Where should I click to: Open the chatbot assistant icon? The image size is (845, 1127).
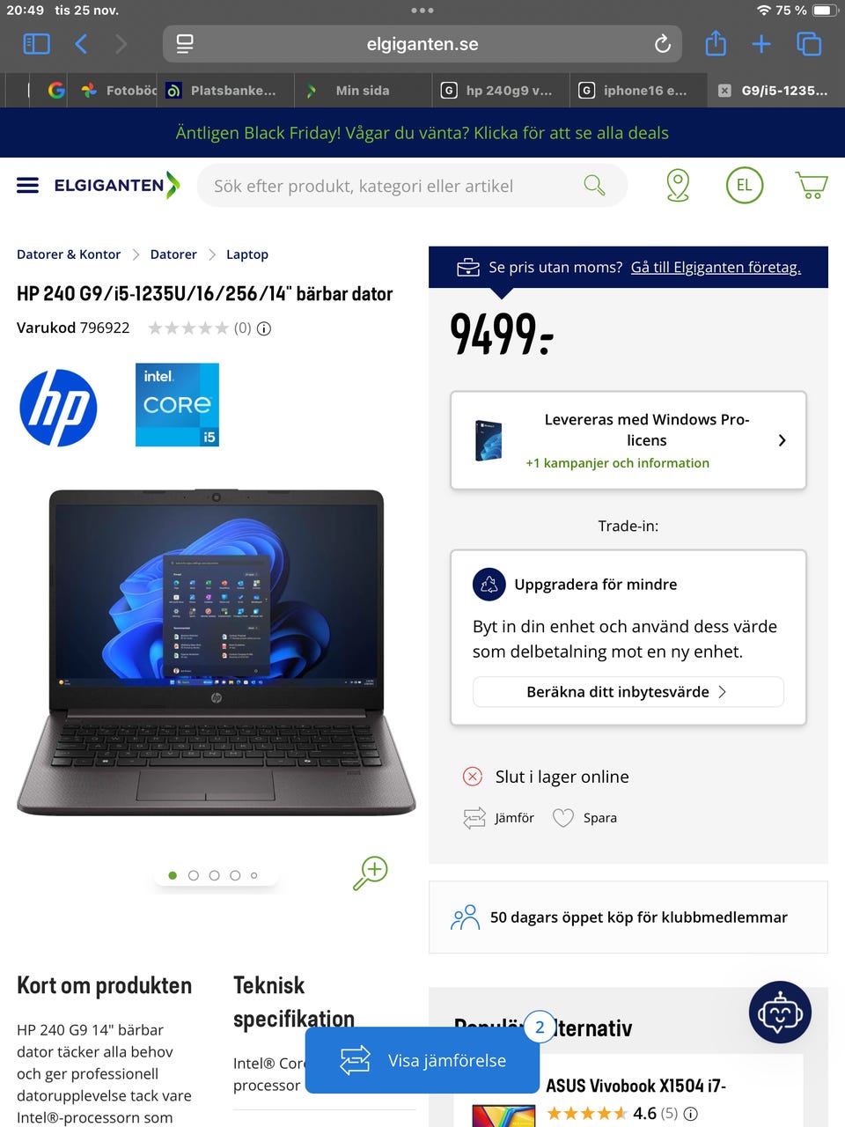pos(780,1013)
